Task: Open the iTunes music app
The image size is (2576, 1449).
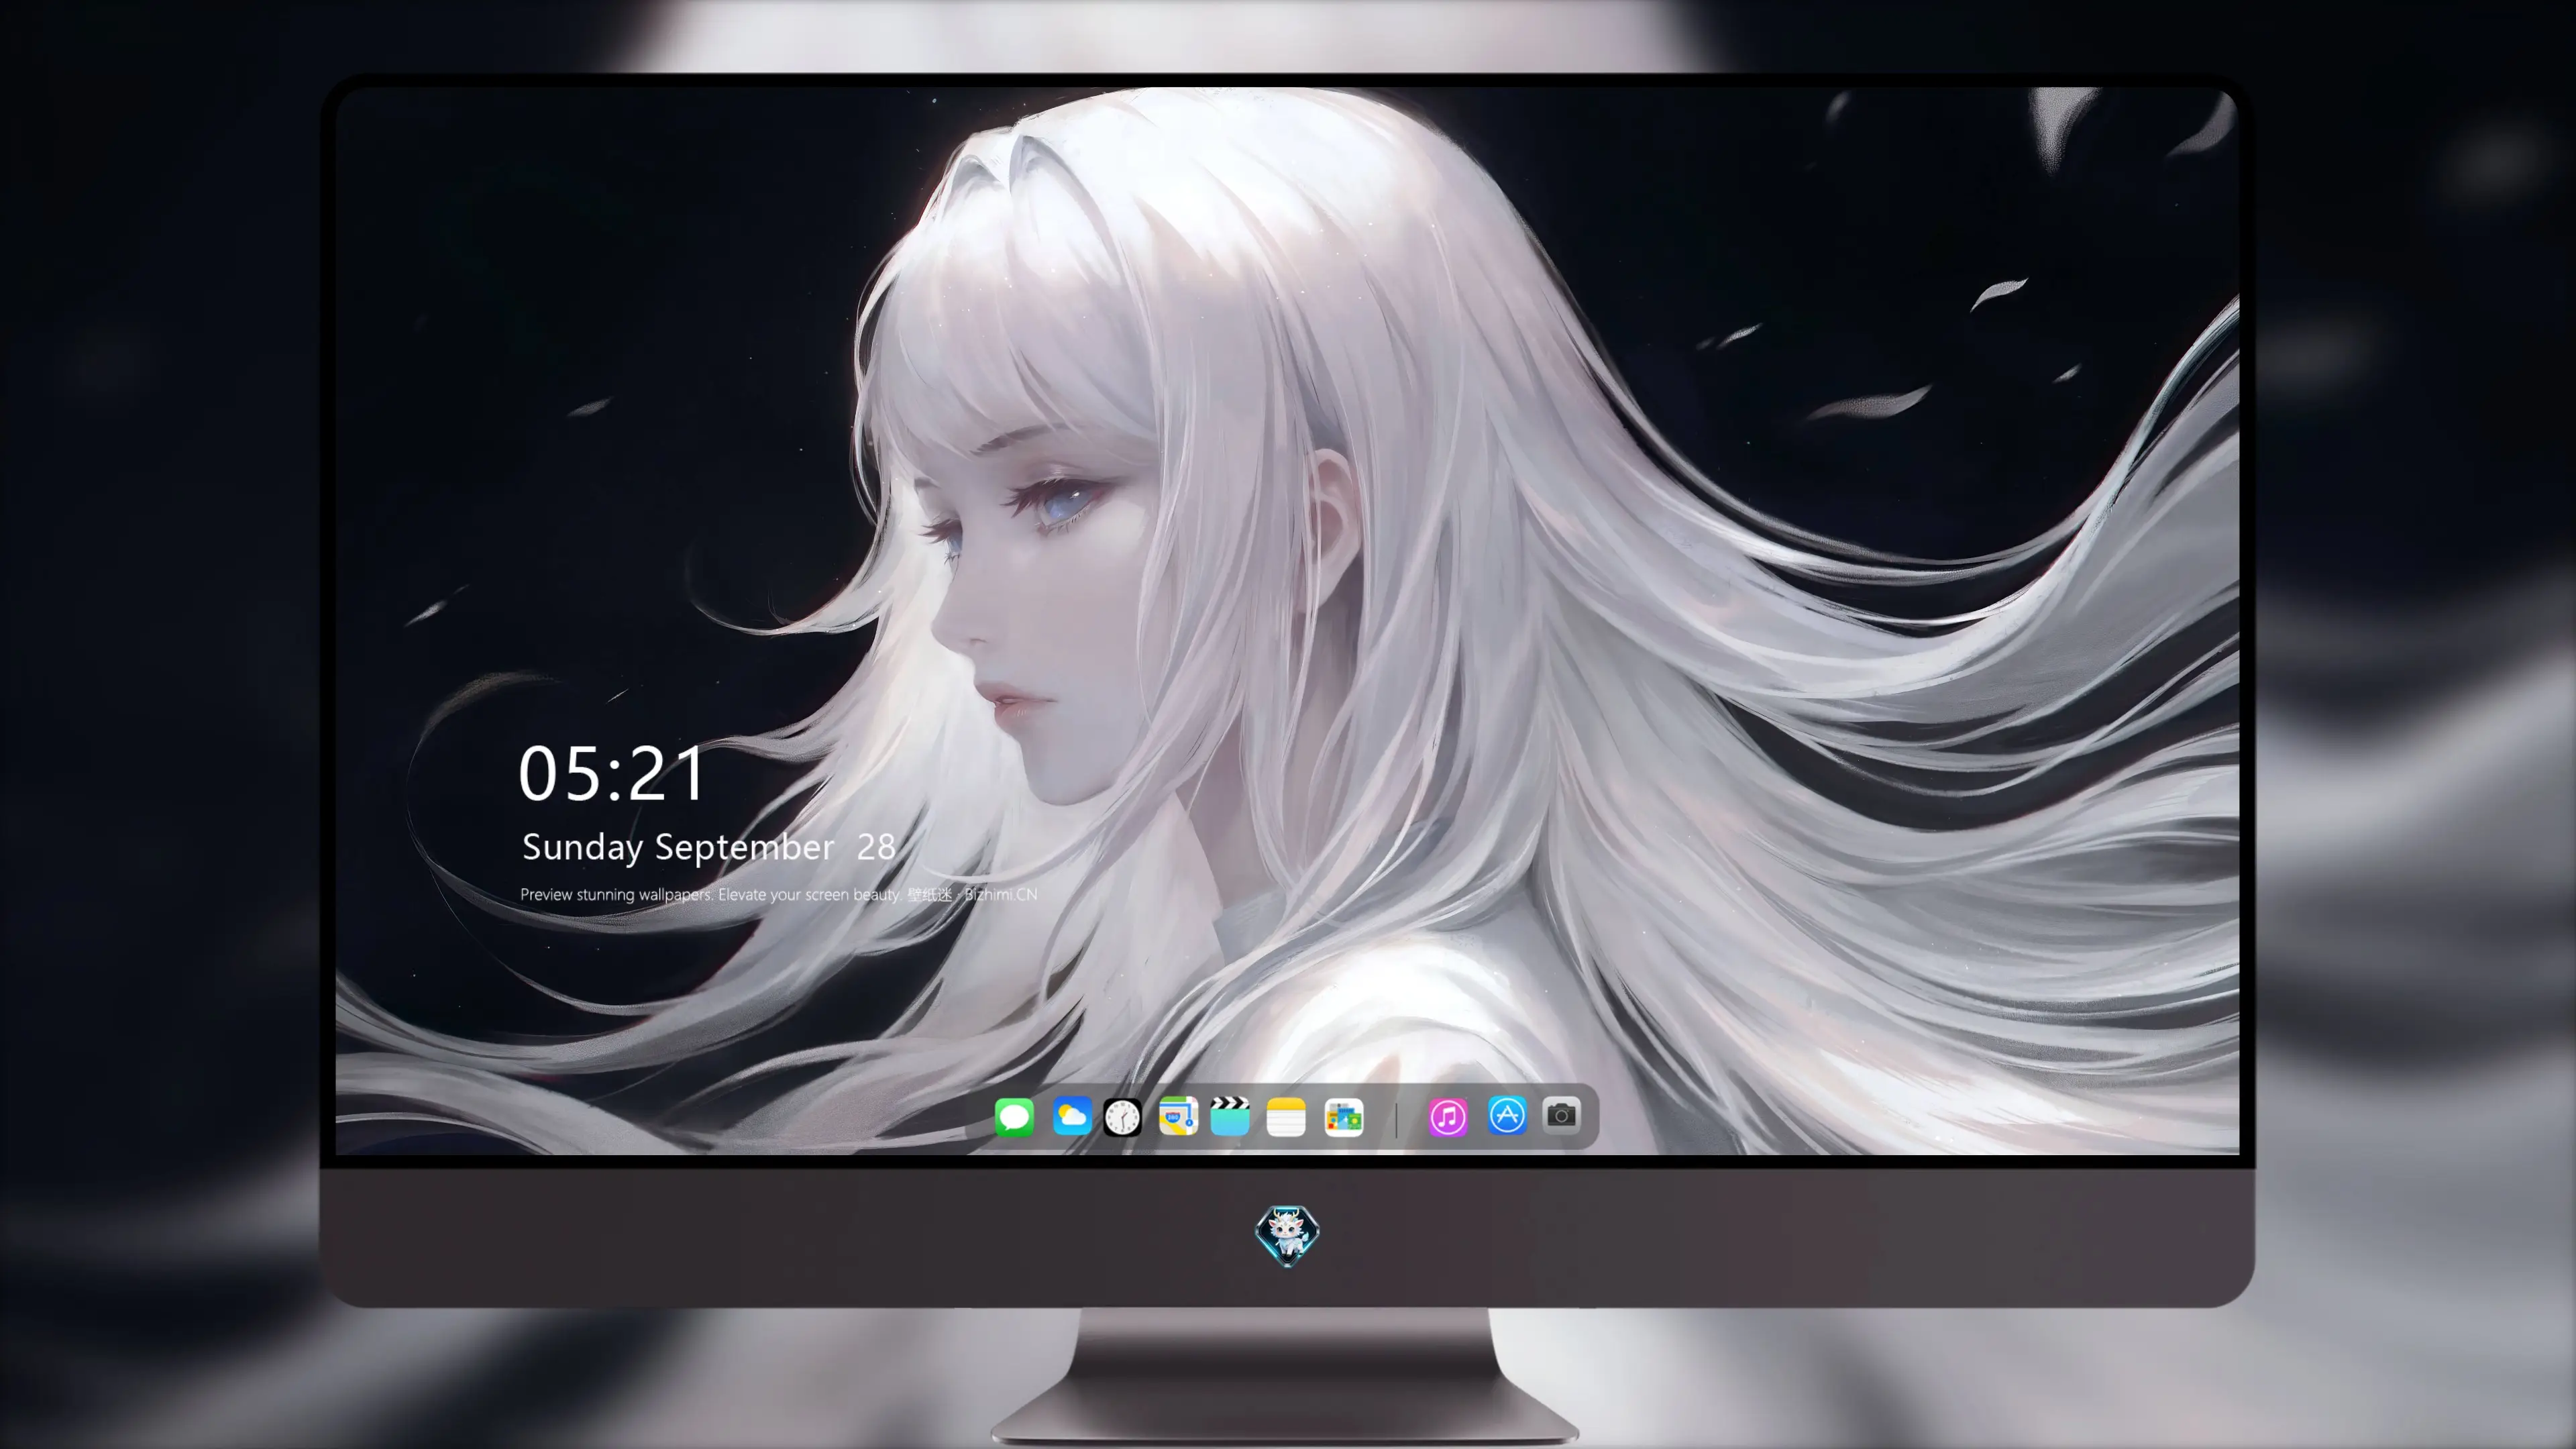Action: (x=1448, y=1117)
